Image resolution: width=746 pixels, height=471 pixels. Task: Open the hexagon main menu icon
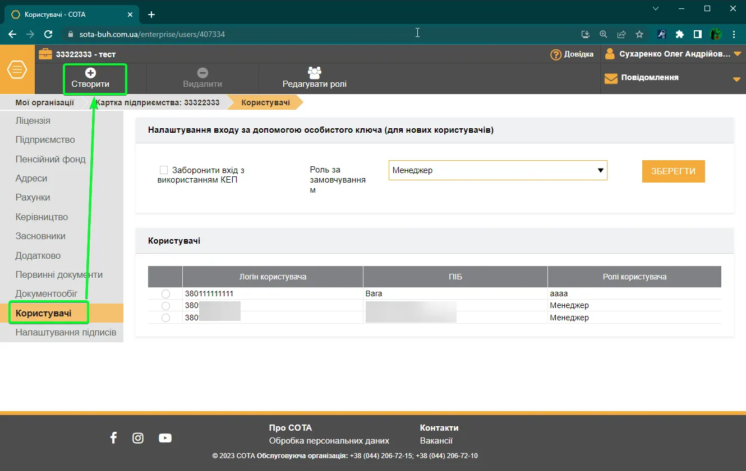(17, 70)
